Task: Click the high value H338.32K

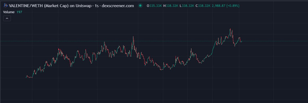Action: (171, 6)
